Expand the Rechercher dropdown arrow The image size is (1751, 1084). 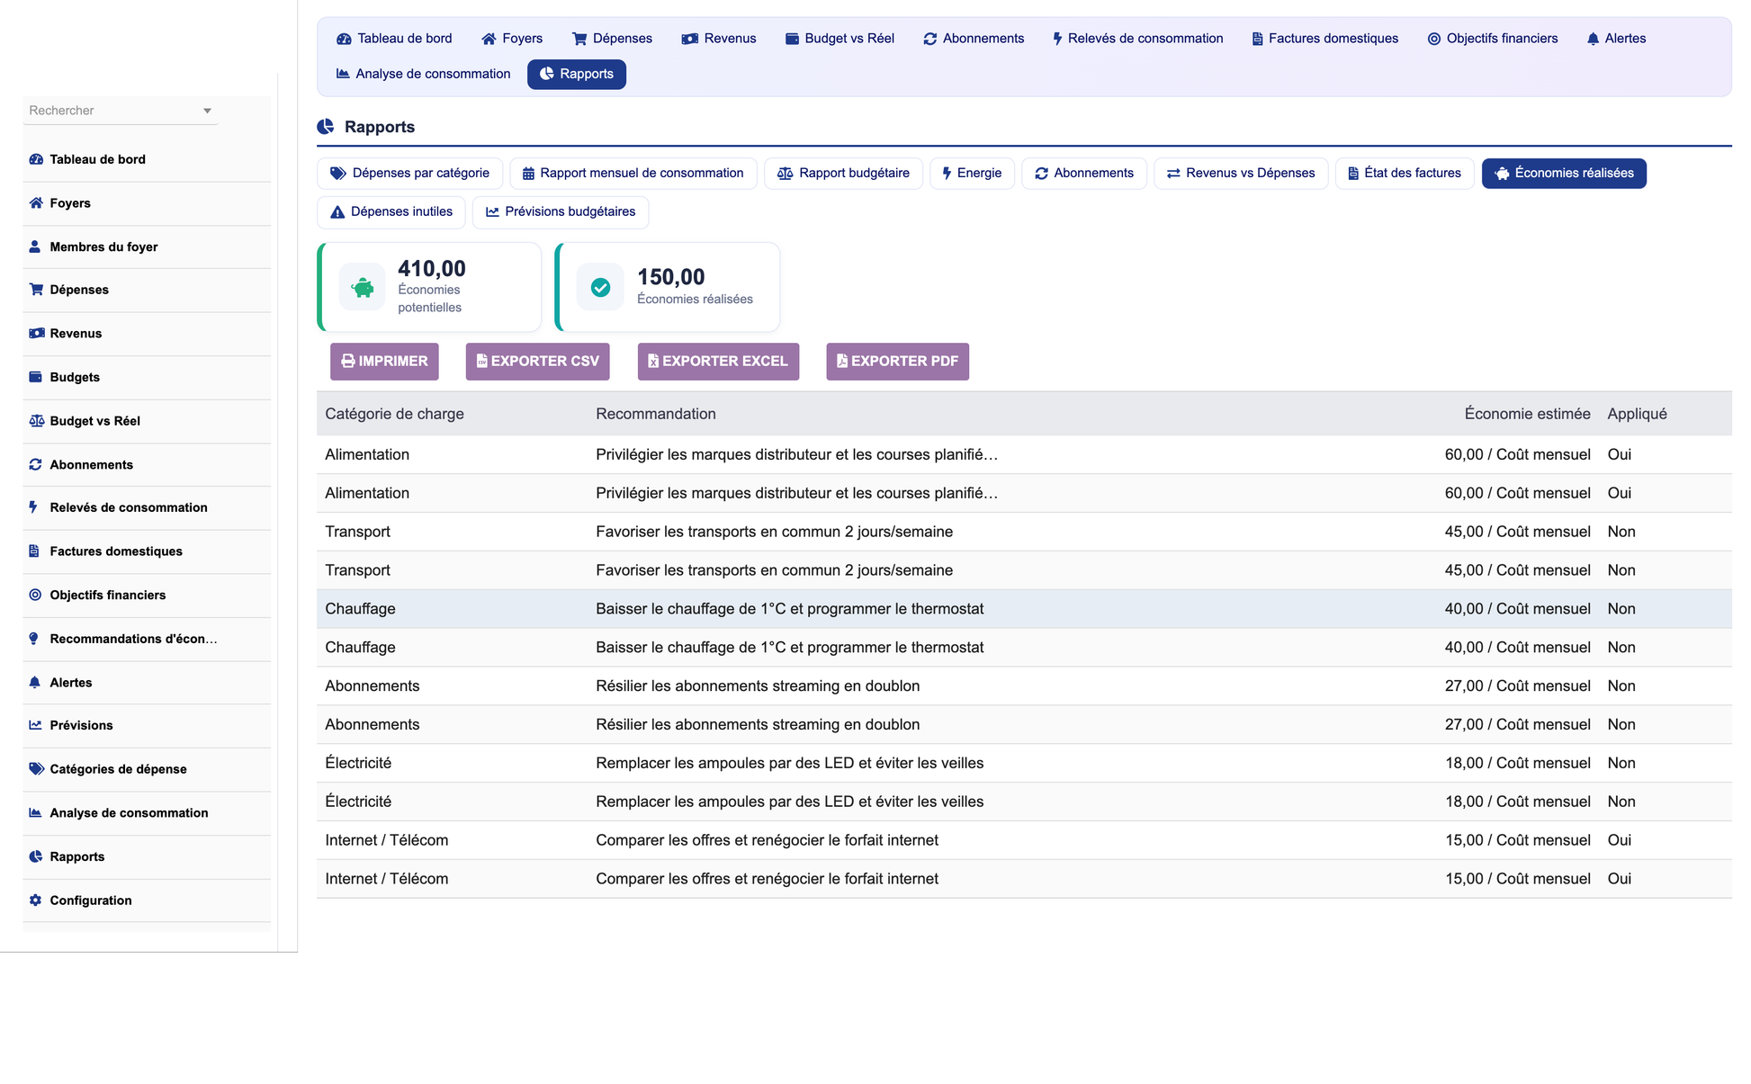point(207,111)
